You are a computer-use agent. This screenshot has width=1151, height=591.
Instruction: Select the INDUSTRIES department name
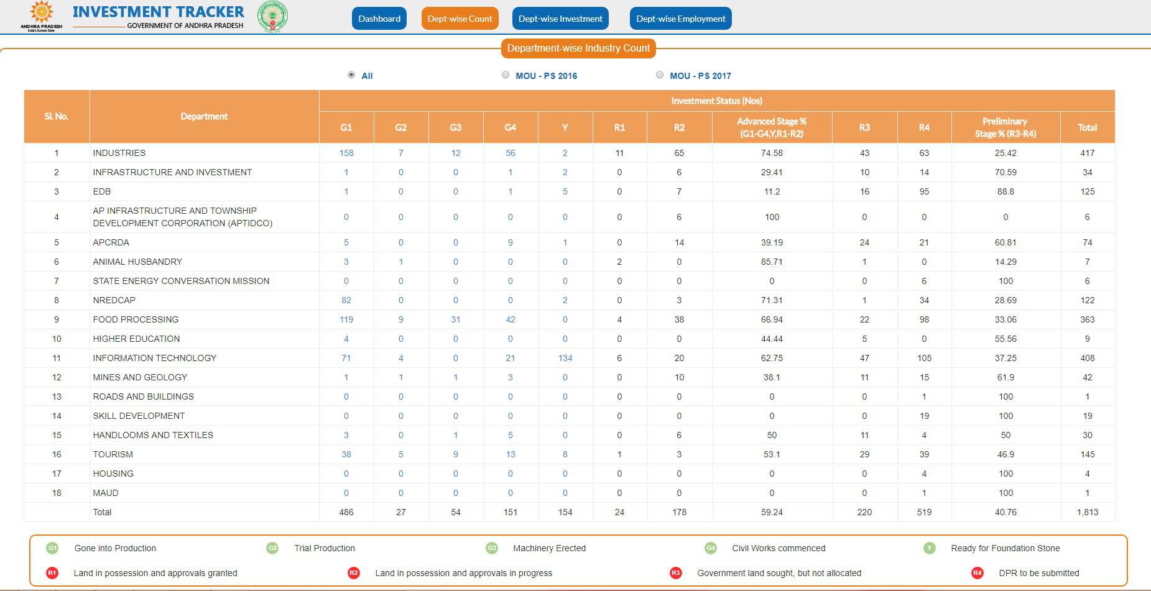click(119, 153)
